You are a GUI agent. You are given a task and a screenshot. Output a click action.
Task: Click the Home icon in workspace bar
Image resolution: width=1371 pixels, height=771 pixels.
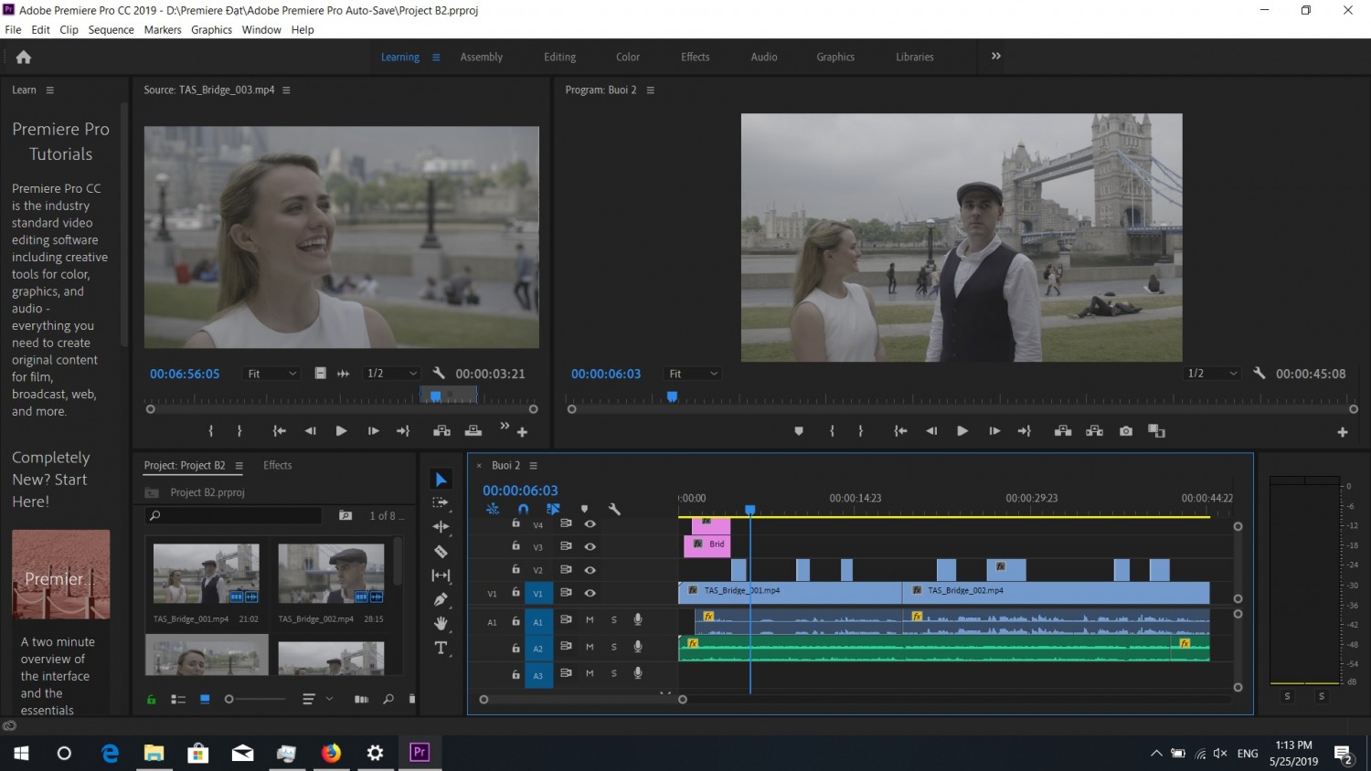(24, 57)
